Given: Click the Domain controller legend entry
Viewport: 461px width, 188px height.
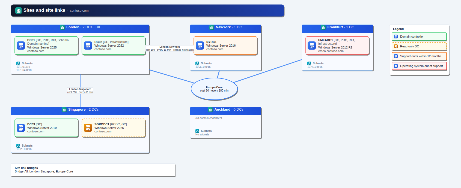Looking at the screenshot, I should [419, 37].
